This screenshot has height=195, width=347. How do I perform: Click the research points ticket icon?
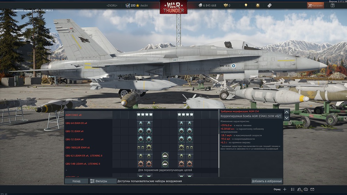pyautogui.click(x=269, y=6)
